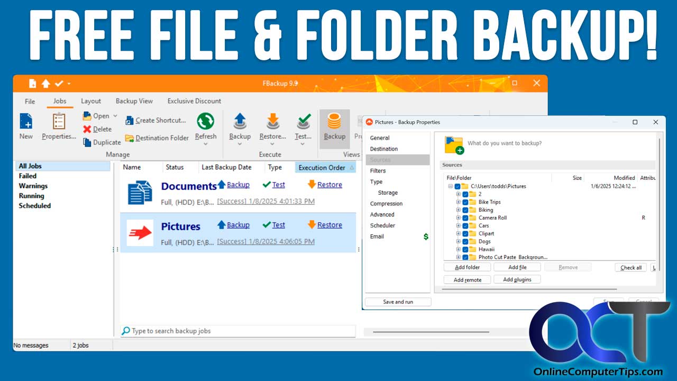Click the New backup job icon
The width and height of the screenshot is (677, 381).
tap(26, 121)
